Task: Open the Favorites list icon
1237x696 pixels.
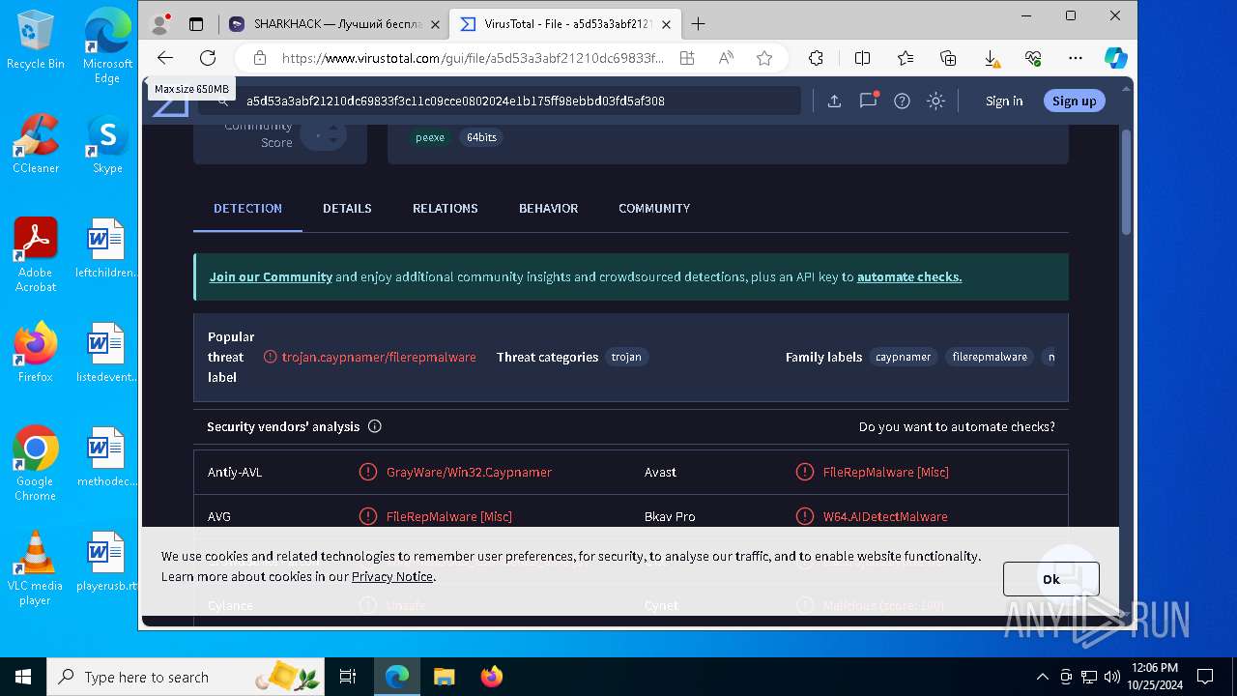Action: point(906,58)
